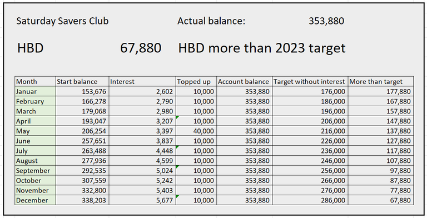427x218 pixels.
Task: Click the March month cell
Action: coord(36,111)
